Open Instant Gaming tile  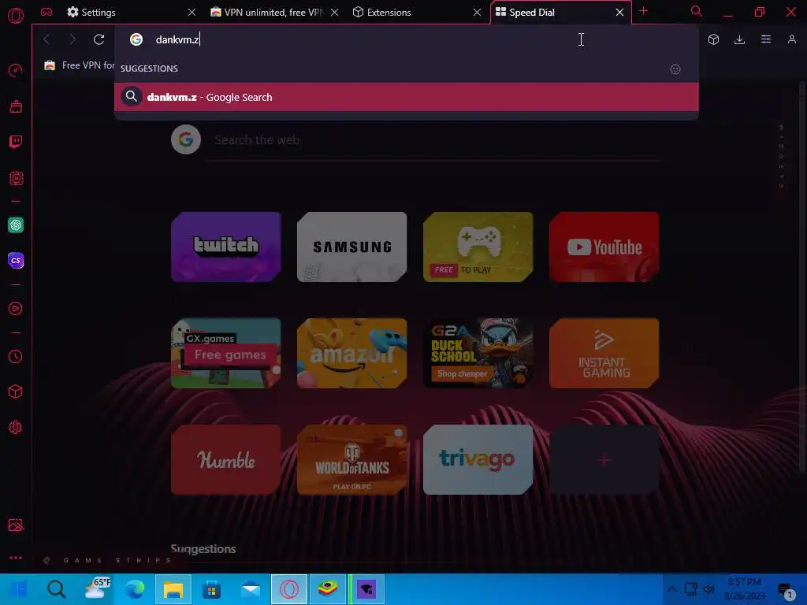(x=604, y=353)
